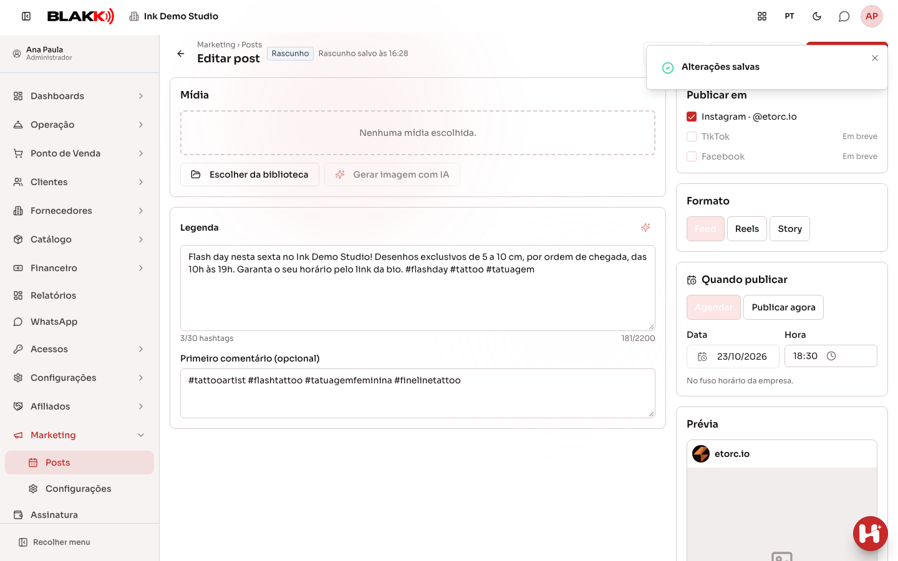
Task: Collapse sidebar using top-left panel icon
Action: tap(26, 16)
